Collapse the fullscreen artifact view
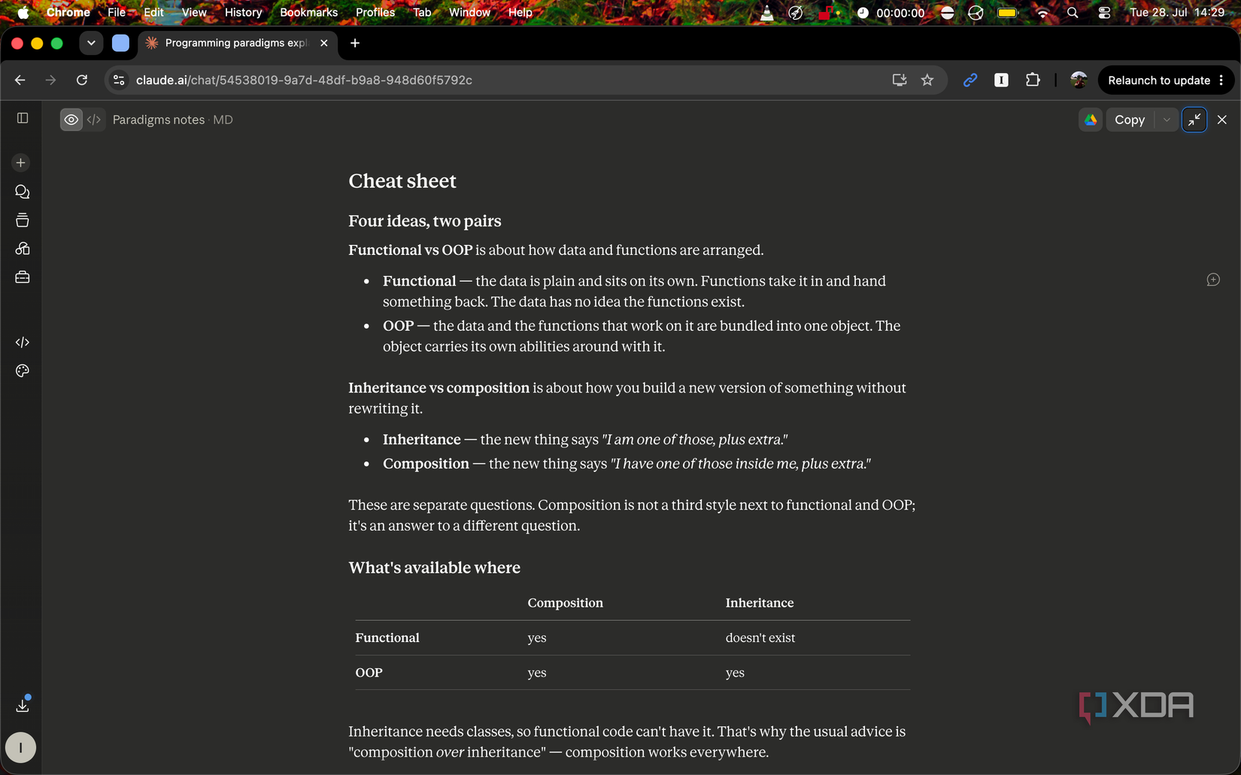Screen dimensions: 1241x775 1194,120
